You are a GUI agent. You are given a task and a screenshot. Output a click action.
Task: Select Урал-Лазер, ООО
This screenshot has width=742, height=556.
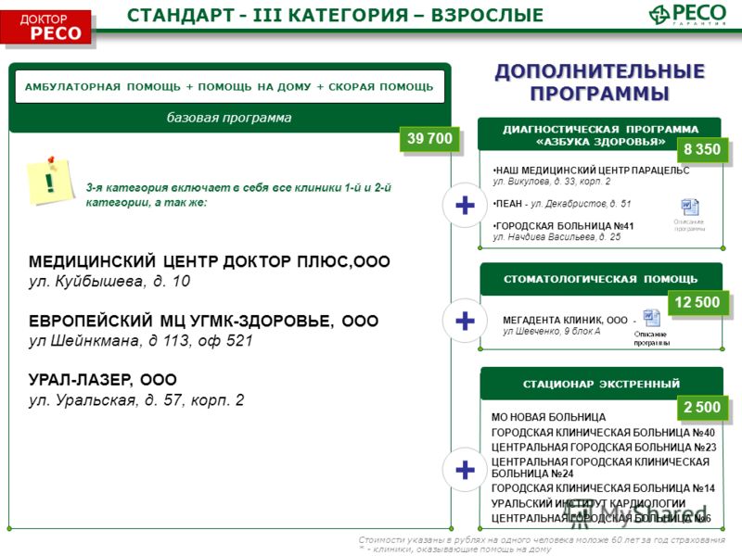(x=103, y=380)
